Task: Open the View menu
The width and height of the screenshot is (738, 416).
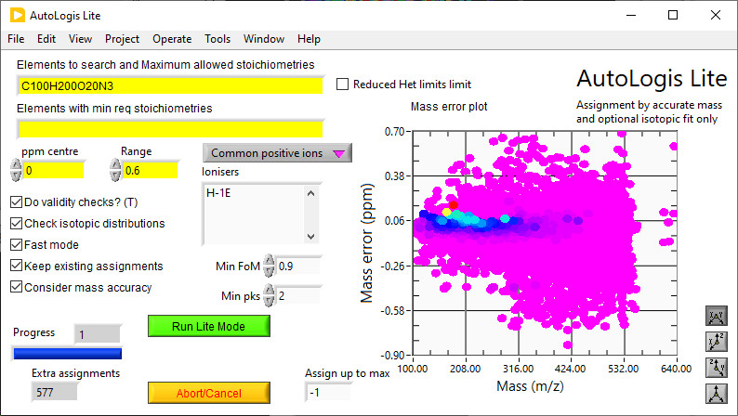Action: click(x=80, y=39)
